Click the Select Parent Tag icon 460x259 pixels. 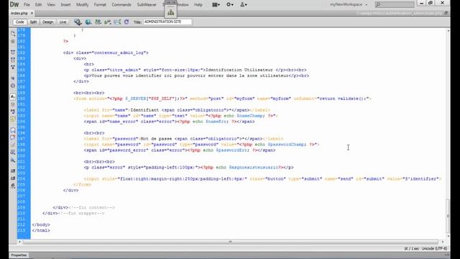tap(13, 78)
